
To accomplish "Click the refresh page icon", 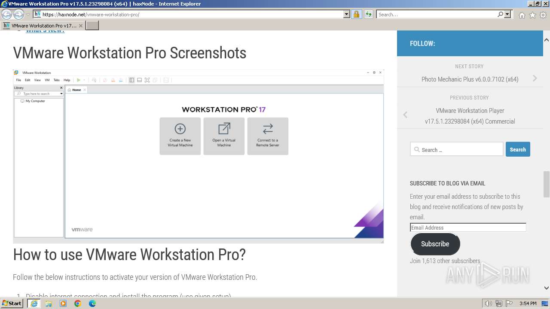I will (368, 14).
